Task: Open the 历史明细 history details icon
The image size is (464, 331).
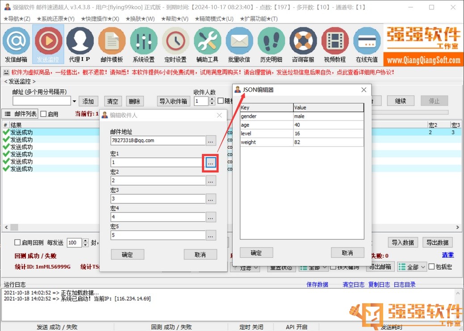Action: 271,44
